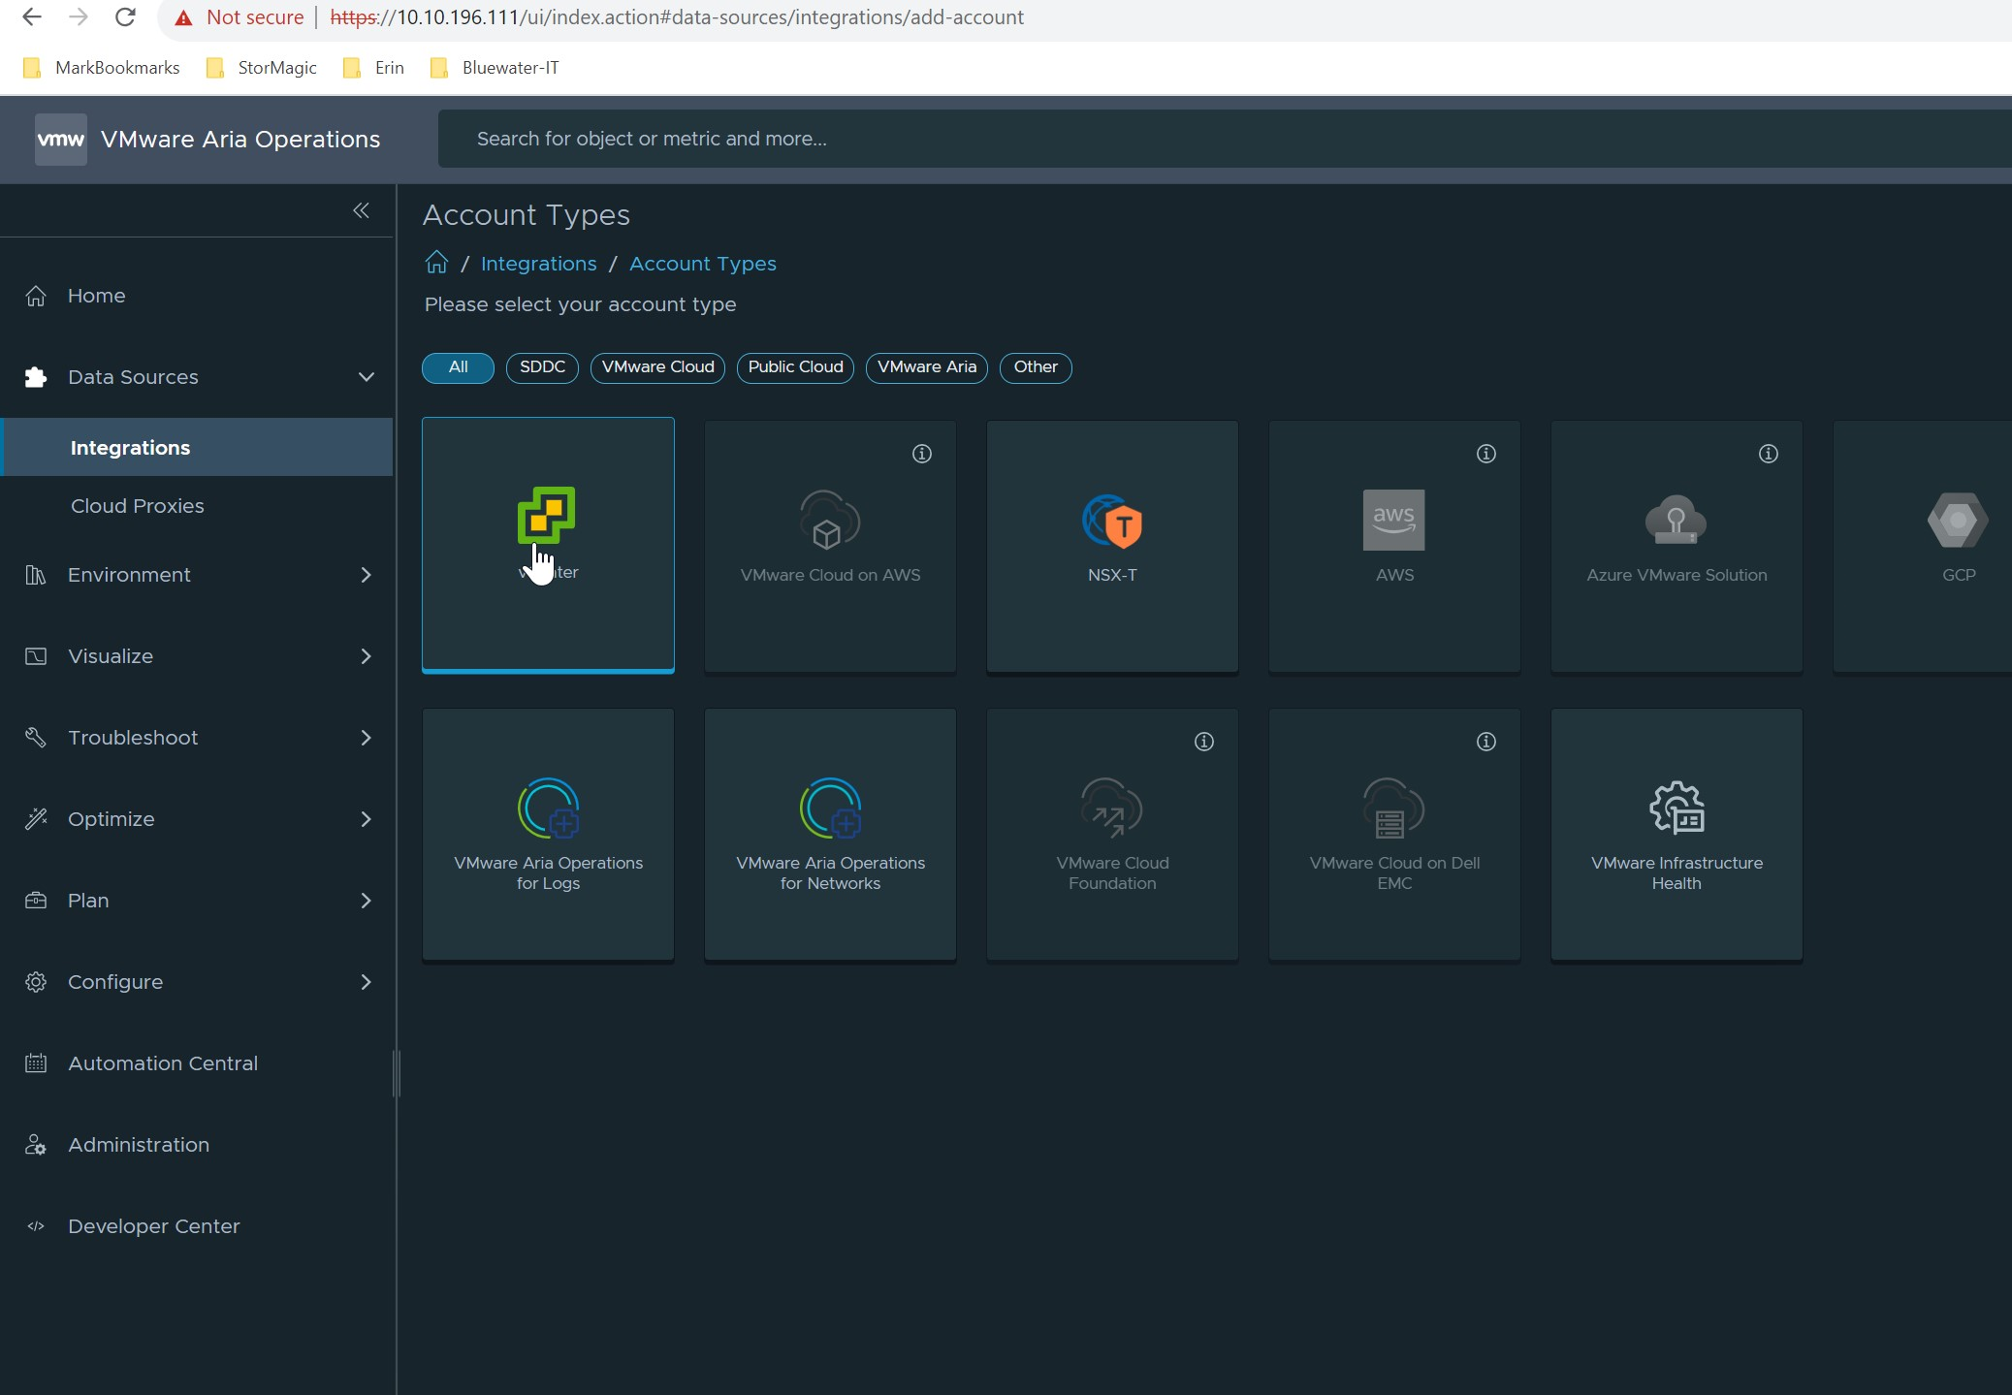Show info for VMware Cloud on AWS

pyautogui.click(x=922, y=454)
